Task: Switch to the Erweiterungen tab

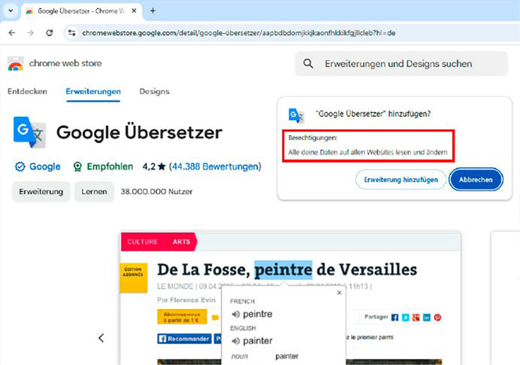Action: 93,92
